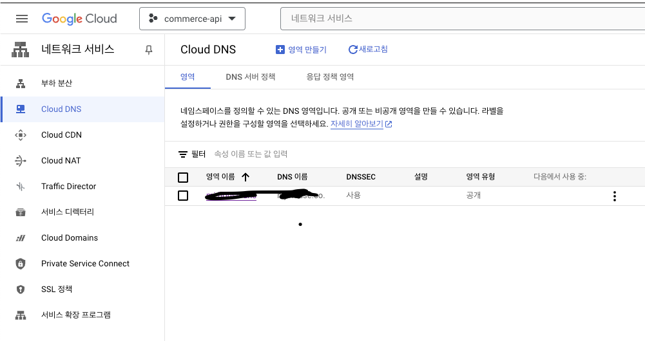Image resolution: width=645 pixels, height=341 pixels.
Task: Open the commerce-api project selector dropdown
Action: point(192,19)
